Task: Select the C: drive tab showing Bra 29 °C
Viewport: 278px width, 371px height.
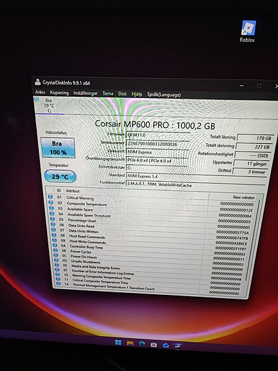Action: [x=49, y=106]
